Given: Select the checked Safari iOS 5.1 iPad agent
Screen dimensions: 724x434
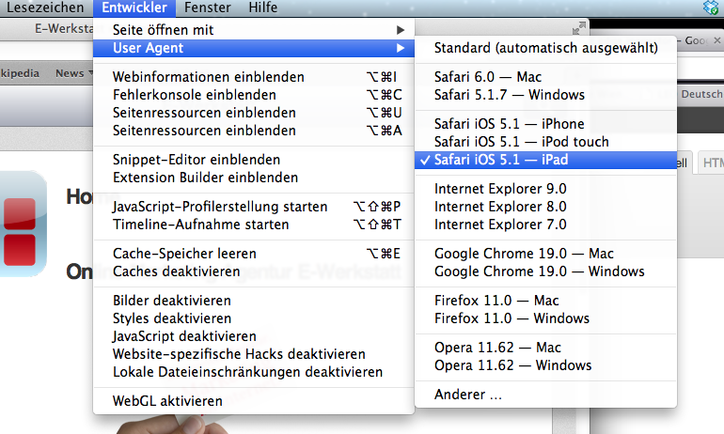Looking at the screenshot, I should click(x=545, y=160).
